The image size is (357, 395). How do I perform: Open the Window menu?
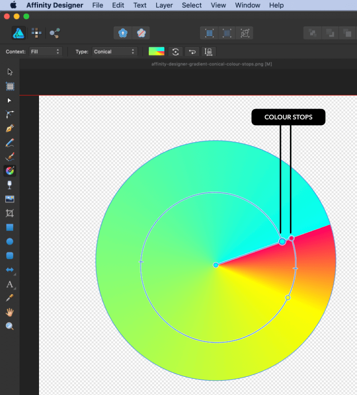coord(247,5)
